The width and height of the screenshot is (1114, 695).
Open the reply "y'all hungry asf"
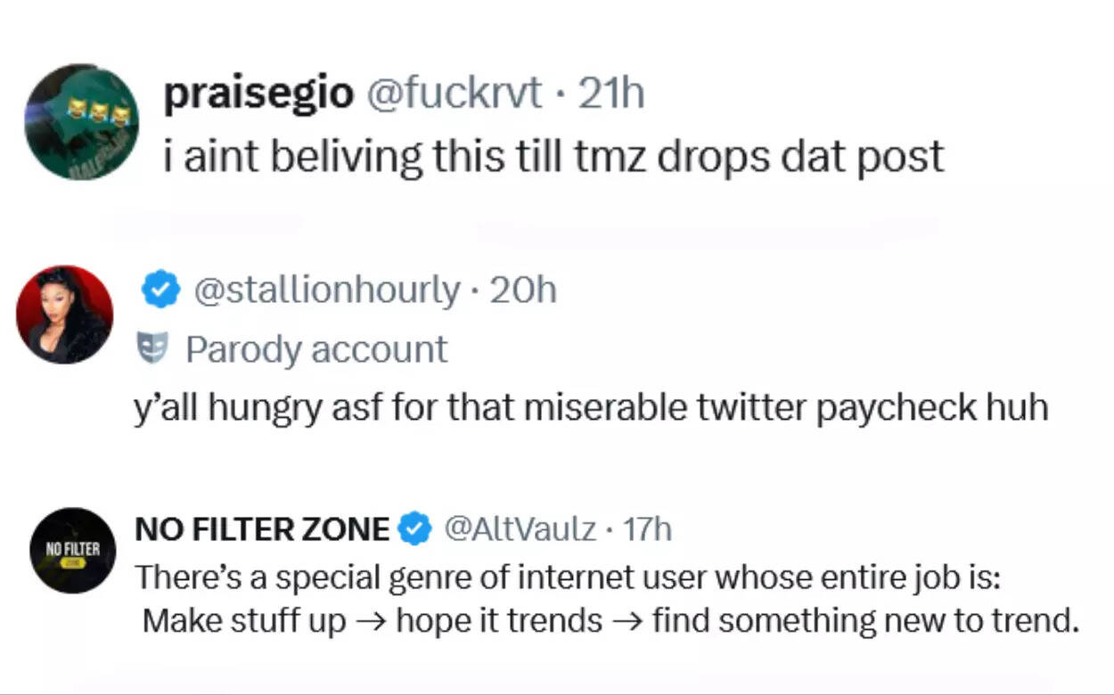point(590,407)
